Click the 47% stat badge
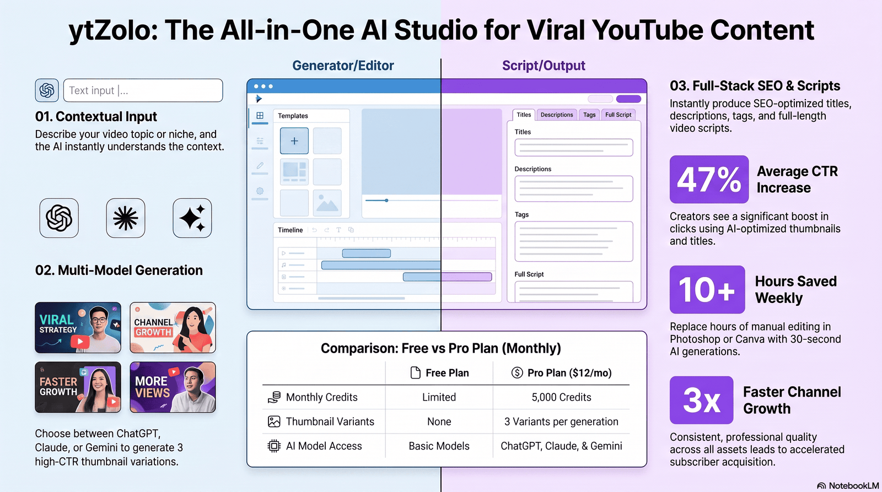Image resolution: width=882 pixels, height=492 pixels. tap(709, 180)
